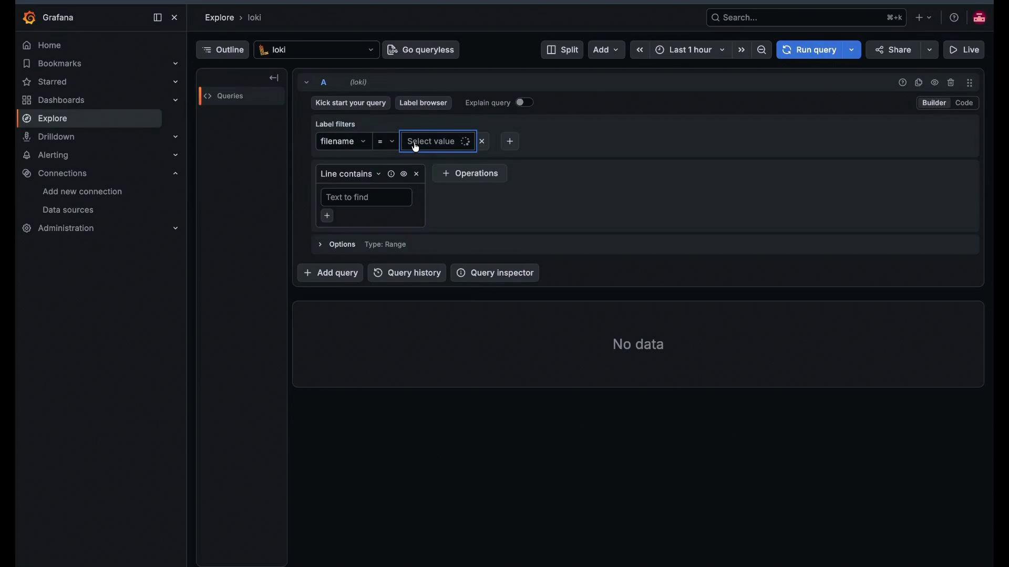
Task: Switch to Code editor mode
Action: point(964,103)
